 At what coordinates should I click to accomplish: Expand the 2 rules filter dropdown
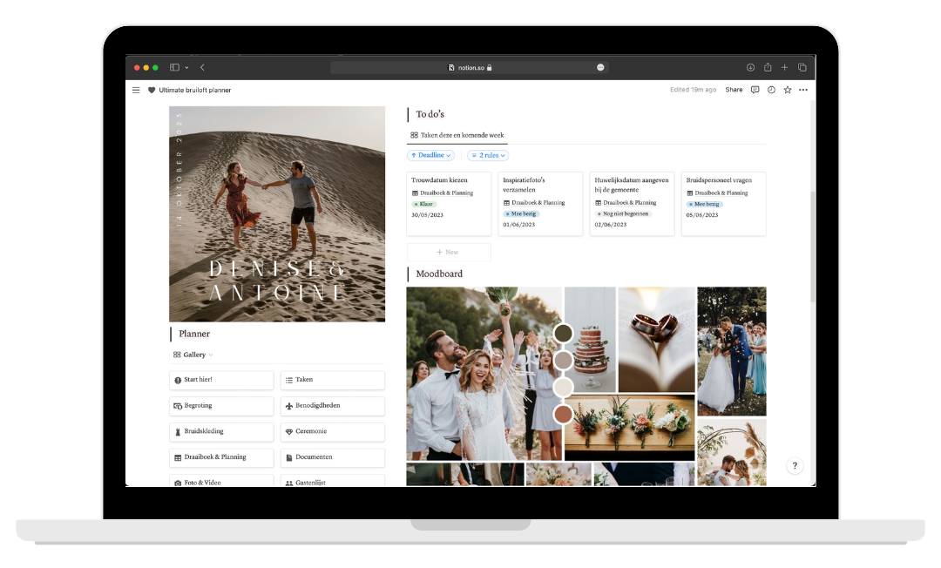click(x=488, y=155)
